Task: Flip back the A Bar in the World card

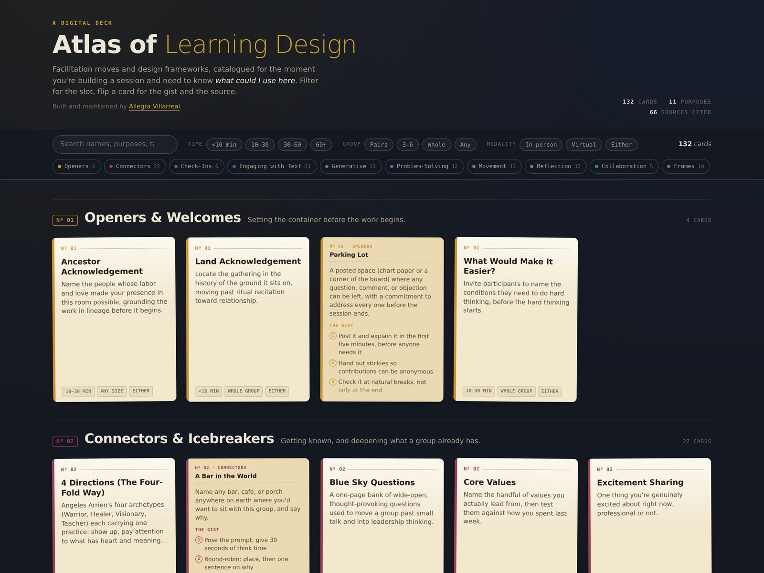Action: [x=248, y=516]
